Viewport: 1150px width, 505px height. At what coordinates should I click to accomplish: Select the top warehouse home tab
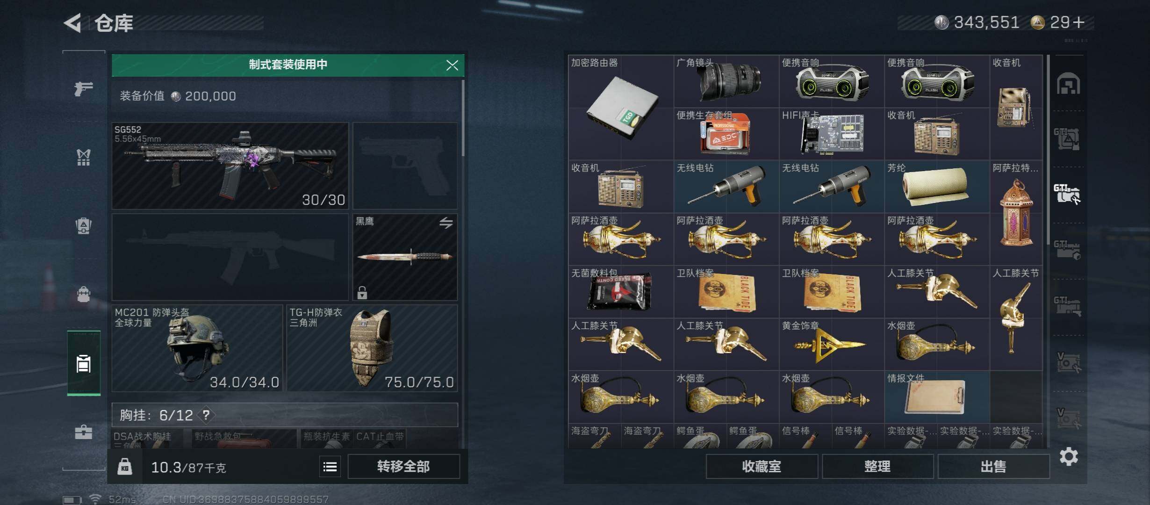tap(1069, 84)
